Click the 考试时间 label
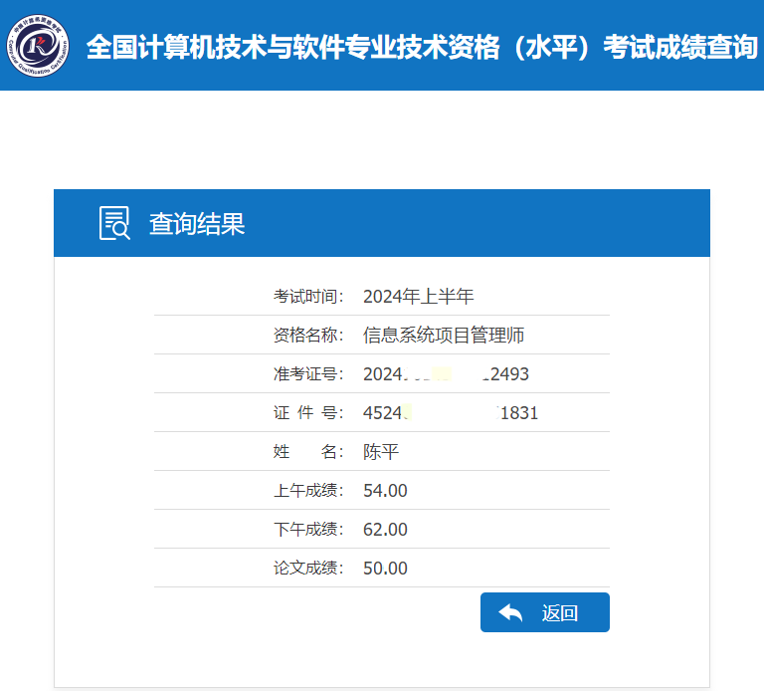Viewport: 764px width, 691px height. click(307, 296)
